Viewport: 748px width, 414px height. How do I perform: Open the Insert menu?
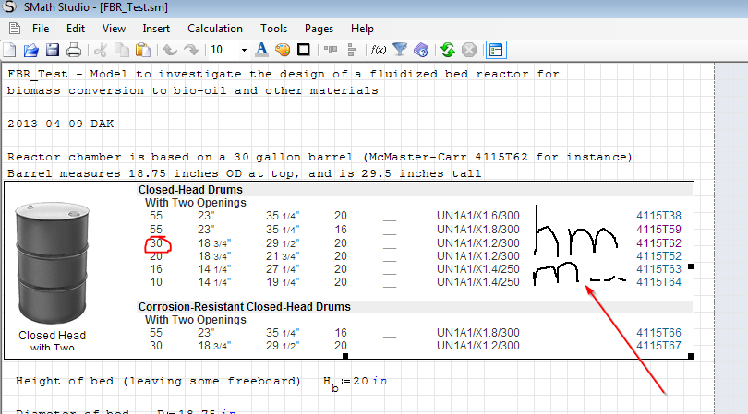pyautogui.click(x=156, y=29)
